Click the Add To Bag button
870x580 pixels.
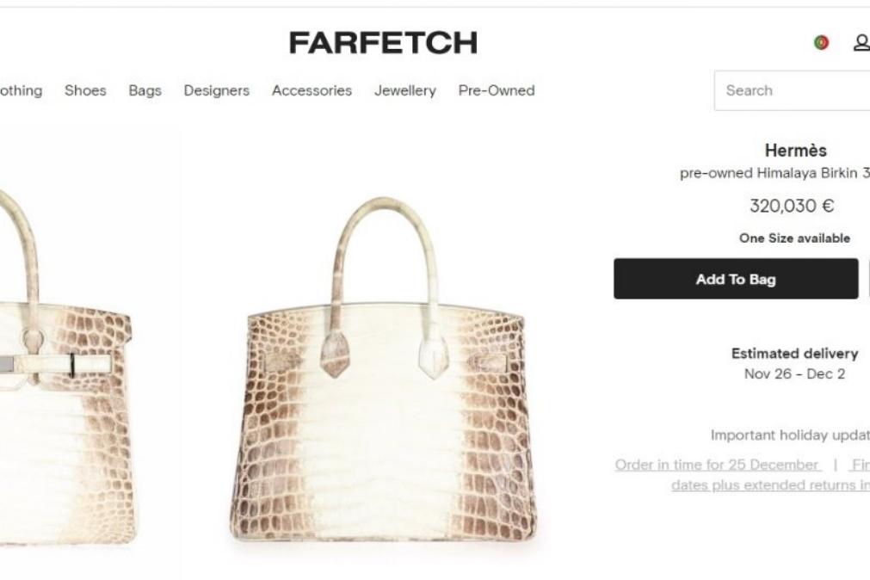tap(736, 279)
